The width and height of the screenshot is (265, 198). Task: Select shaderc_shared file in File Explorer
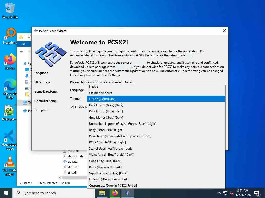click(77, 156)
